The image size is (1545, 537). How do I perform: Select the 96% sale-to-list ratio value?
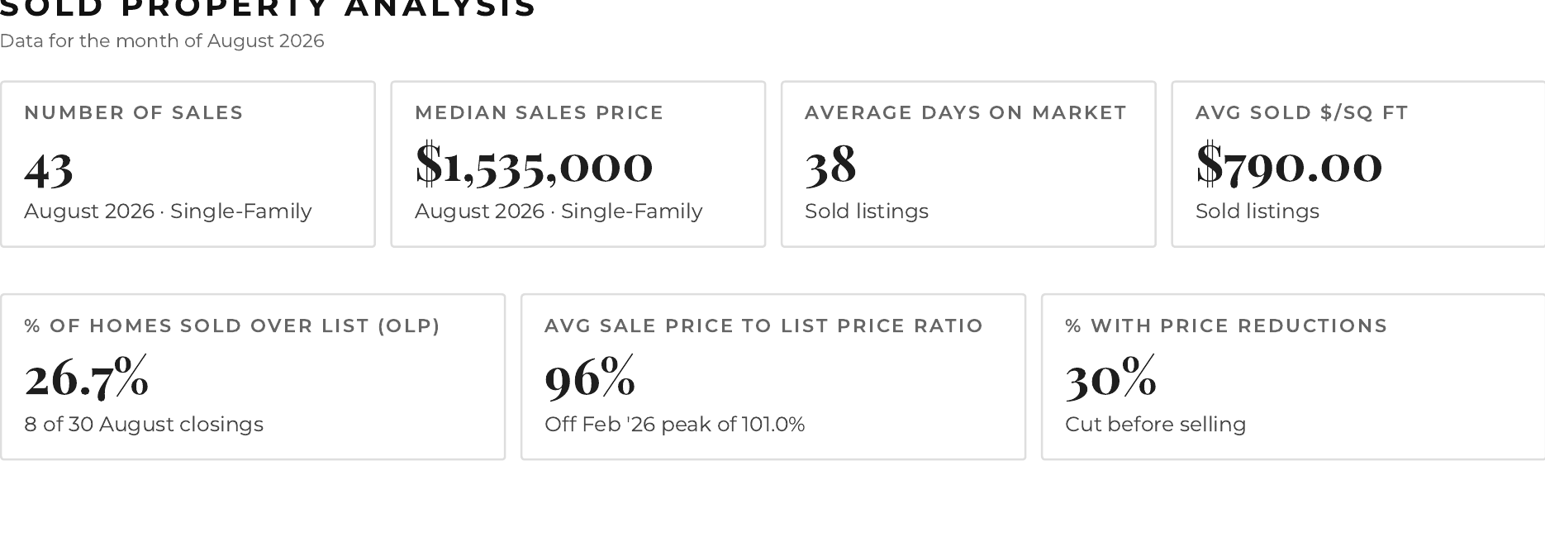590,377
